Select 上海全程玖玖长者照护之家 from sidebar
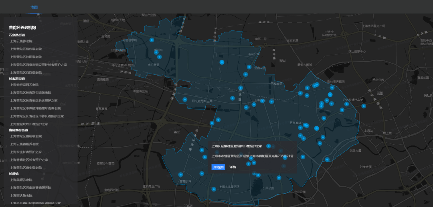The width and height of the screenshot is (433, 207). (x=29, y=124)
